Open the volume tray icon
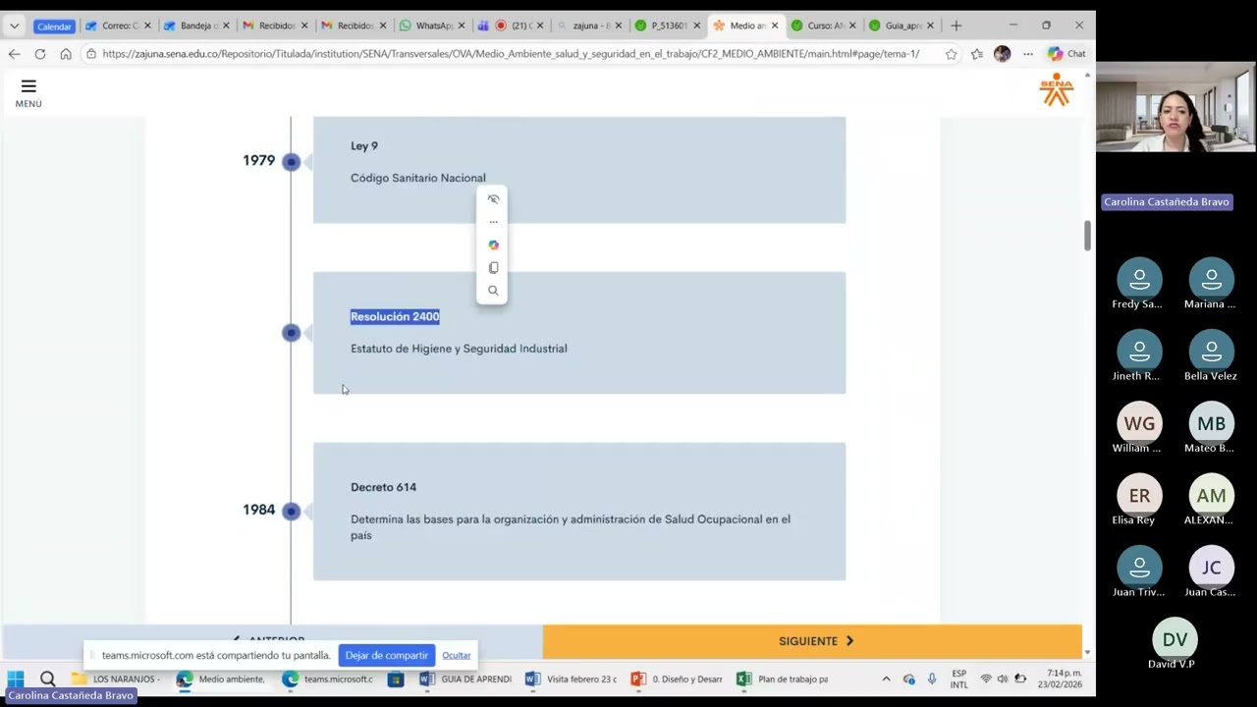The height and width of the screenshot is (707, 1257). point(1003,679)
